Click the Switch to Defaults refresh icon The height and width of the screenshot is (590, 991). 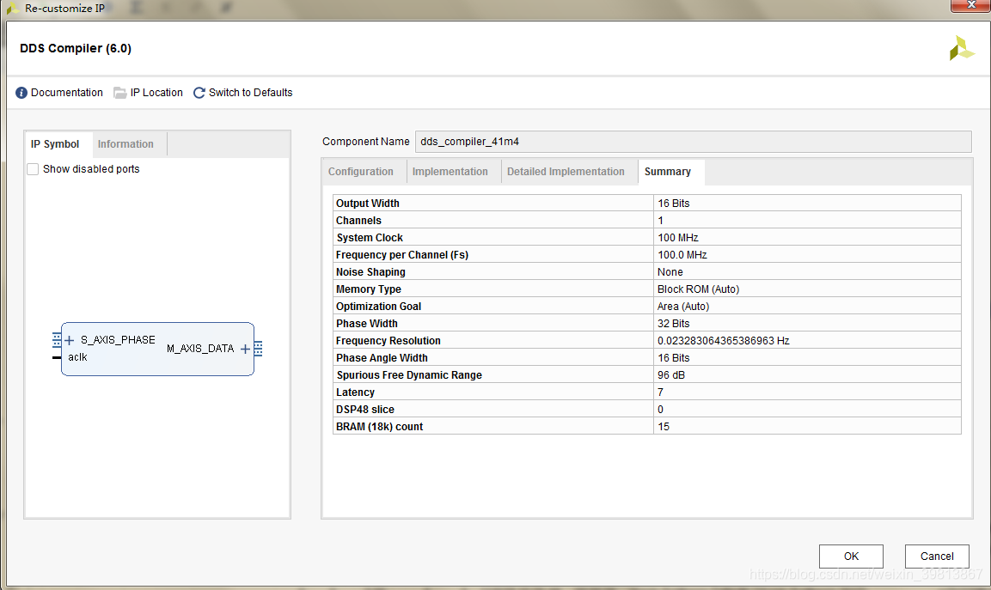point(199,93)
